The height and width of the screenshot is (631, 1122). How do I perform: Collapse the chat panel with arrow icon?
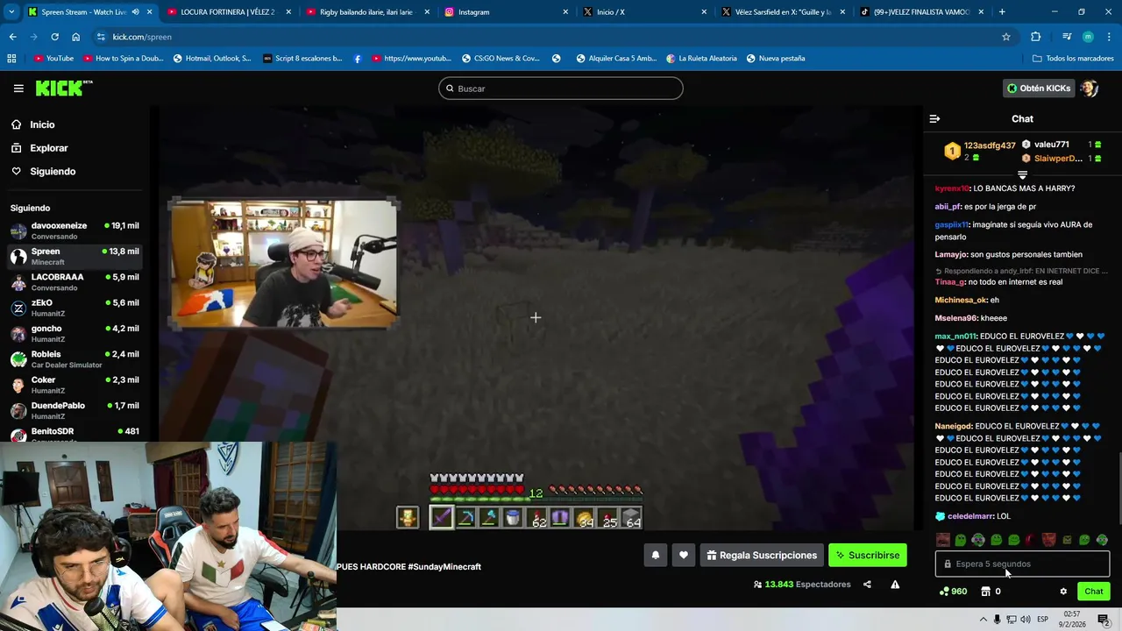point(934,118)
